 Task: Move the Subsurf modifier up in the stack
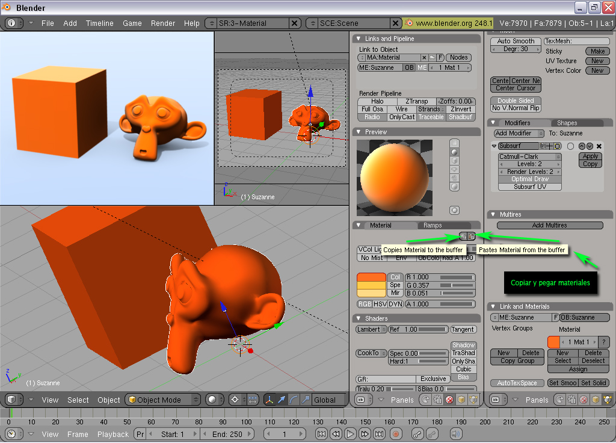pos(582,146)
